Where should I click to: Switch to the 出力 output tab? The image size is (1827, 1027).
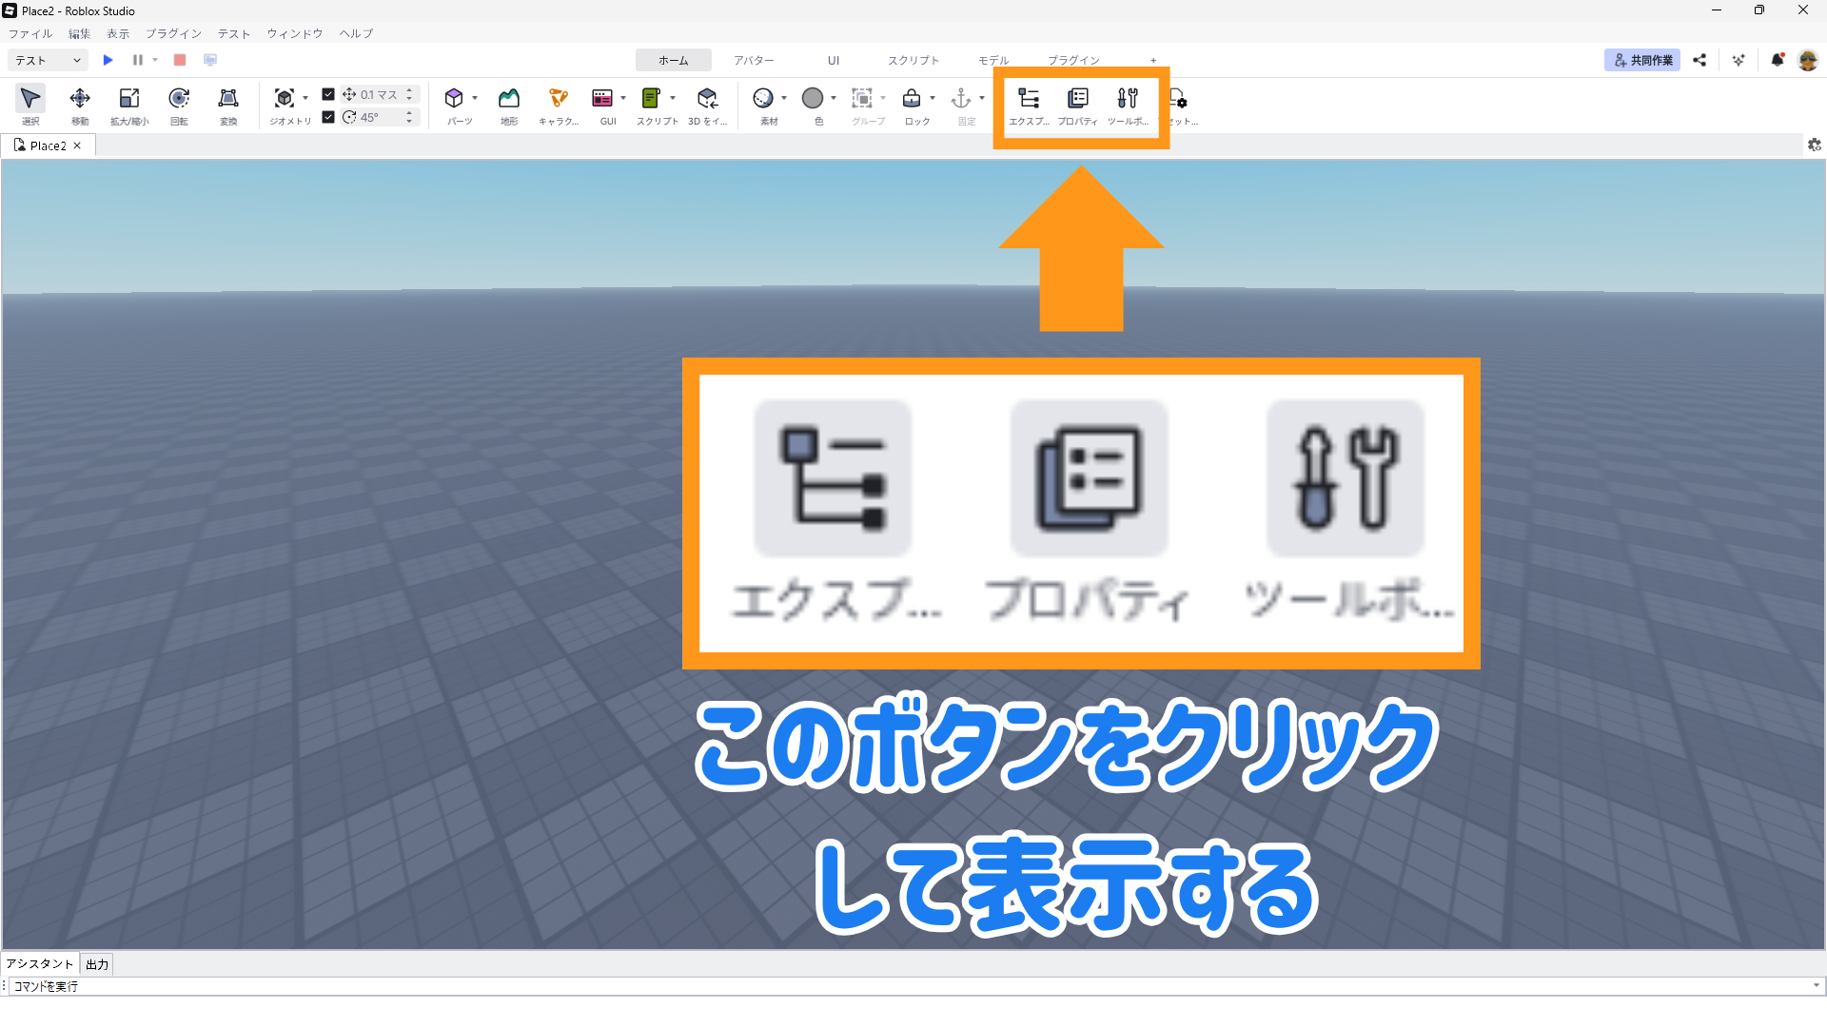[97, 964]
